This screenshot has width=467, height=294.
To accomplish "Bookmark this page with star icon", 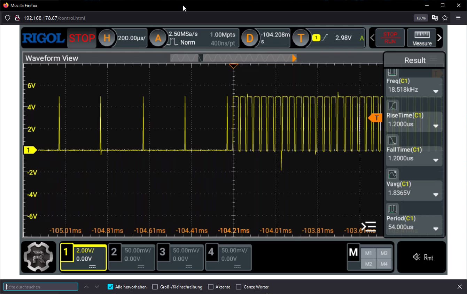I will point(445,18).
